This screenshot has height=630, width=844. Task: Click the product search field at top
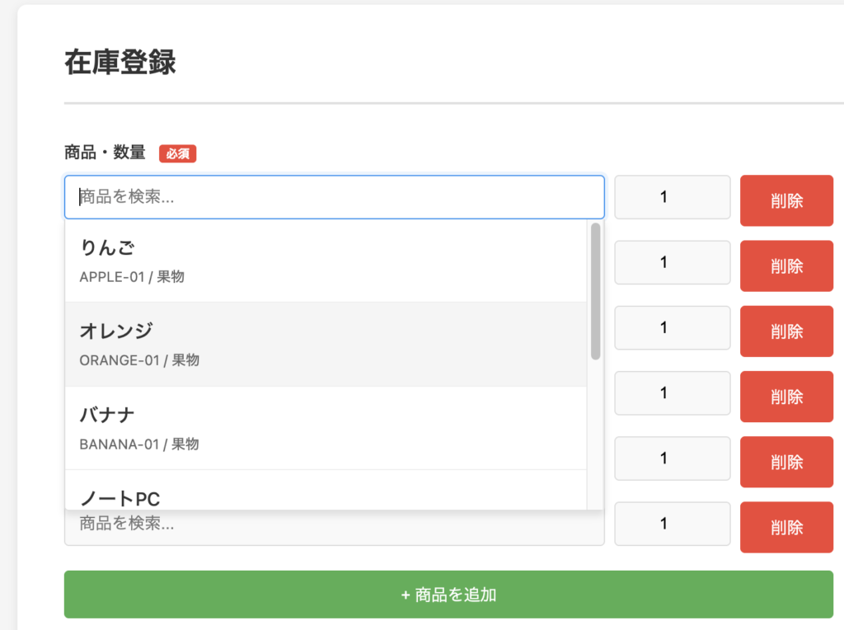[x=334, y=197]
